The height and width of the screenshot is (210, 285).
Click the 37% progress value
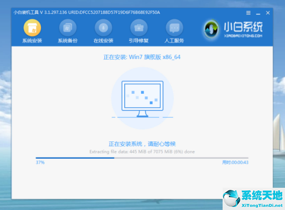click(40, 162)
